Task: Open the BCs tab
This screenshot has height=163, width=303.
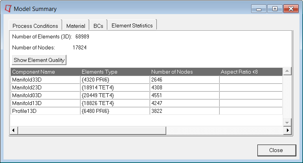Action: coord(98,26)
